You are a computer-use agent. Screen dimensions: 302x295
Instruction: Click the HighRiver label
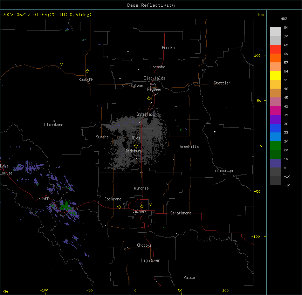click(151, 260)
